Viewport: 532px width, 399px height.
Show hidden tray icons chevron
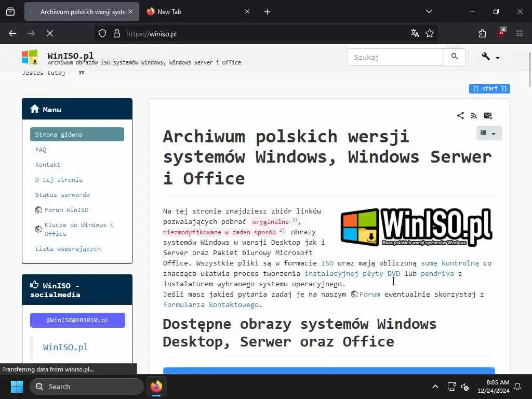click(435, 387)
